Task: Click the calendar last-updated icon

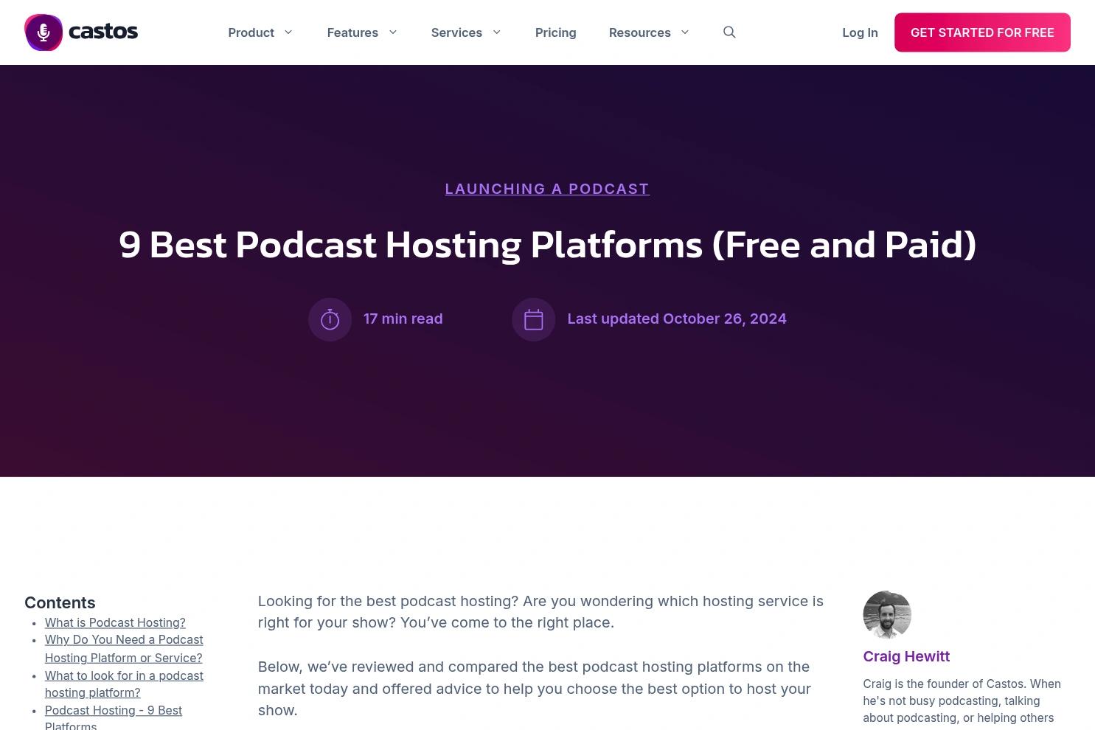Action: click(x=533, y=319)
